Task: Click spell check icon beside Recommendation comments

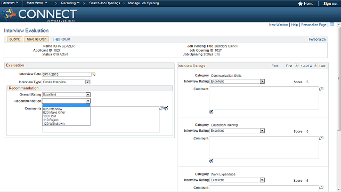Action: pyautogui.click(x=166, y=108)
